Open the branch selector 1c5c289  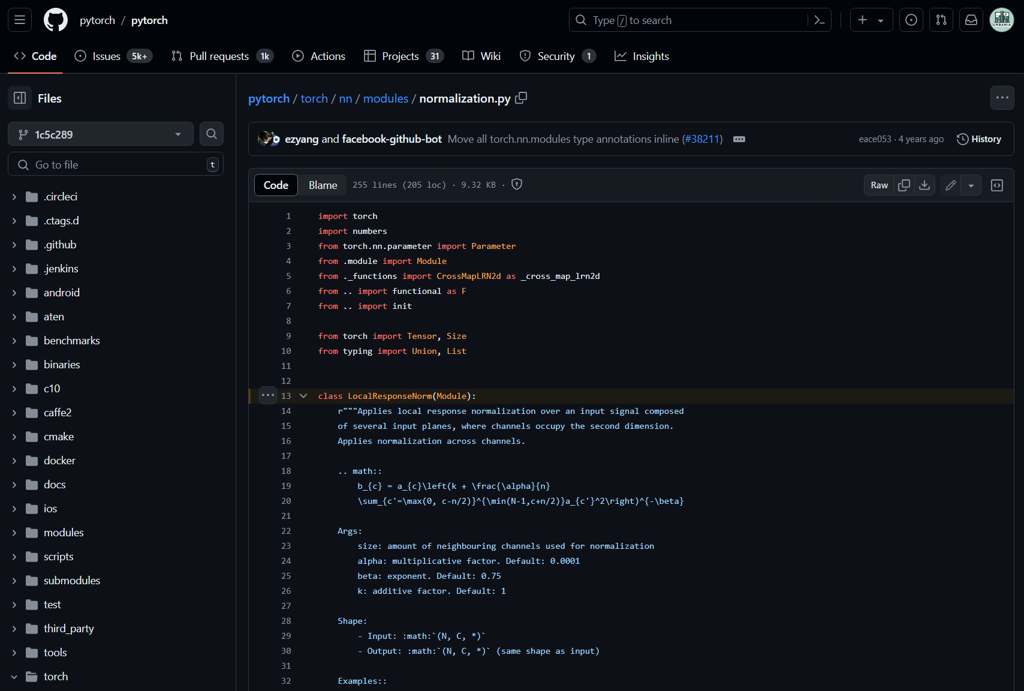click(x=101, y=134)
